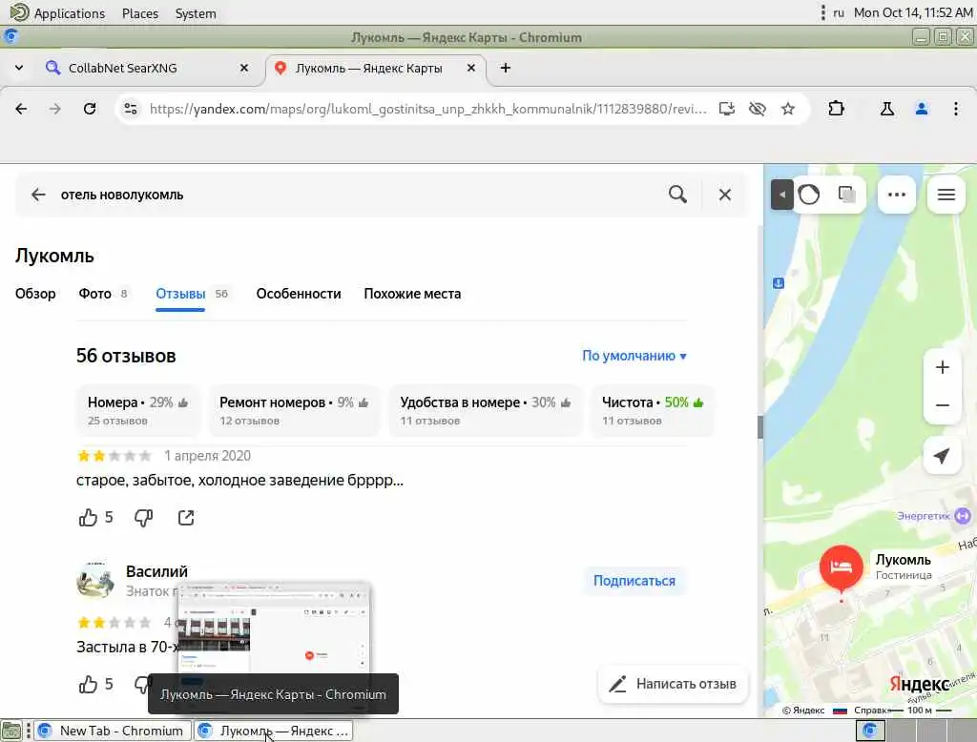
Task: Collapse the side panel arrow on map
Action: 781,195
